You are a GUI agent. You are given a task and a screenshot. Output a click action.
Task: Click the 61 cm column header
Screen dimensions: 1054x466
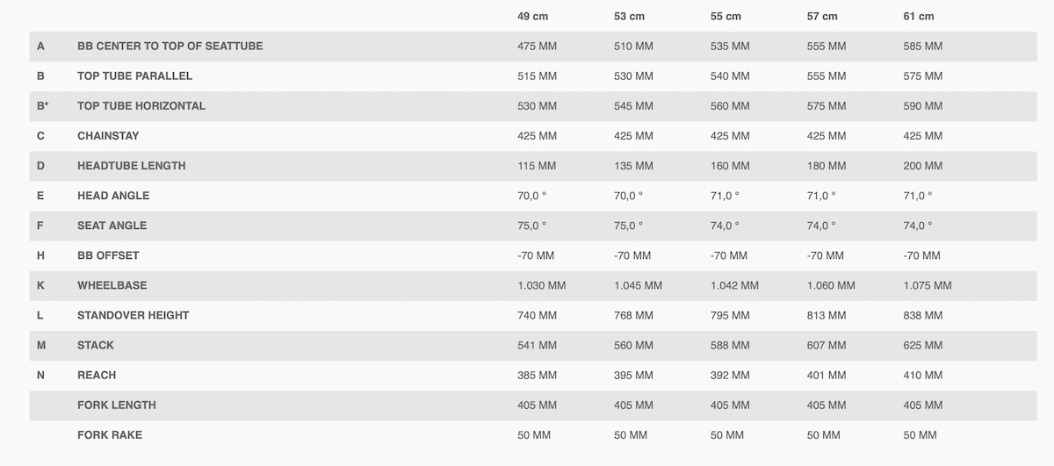[919, 16]
